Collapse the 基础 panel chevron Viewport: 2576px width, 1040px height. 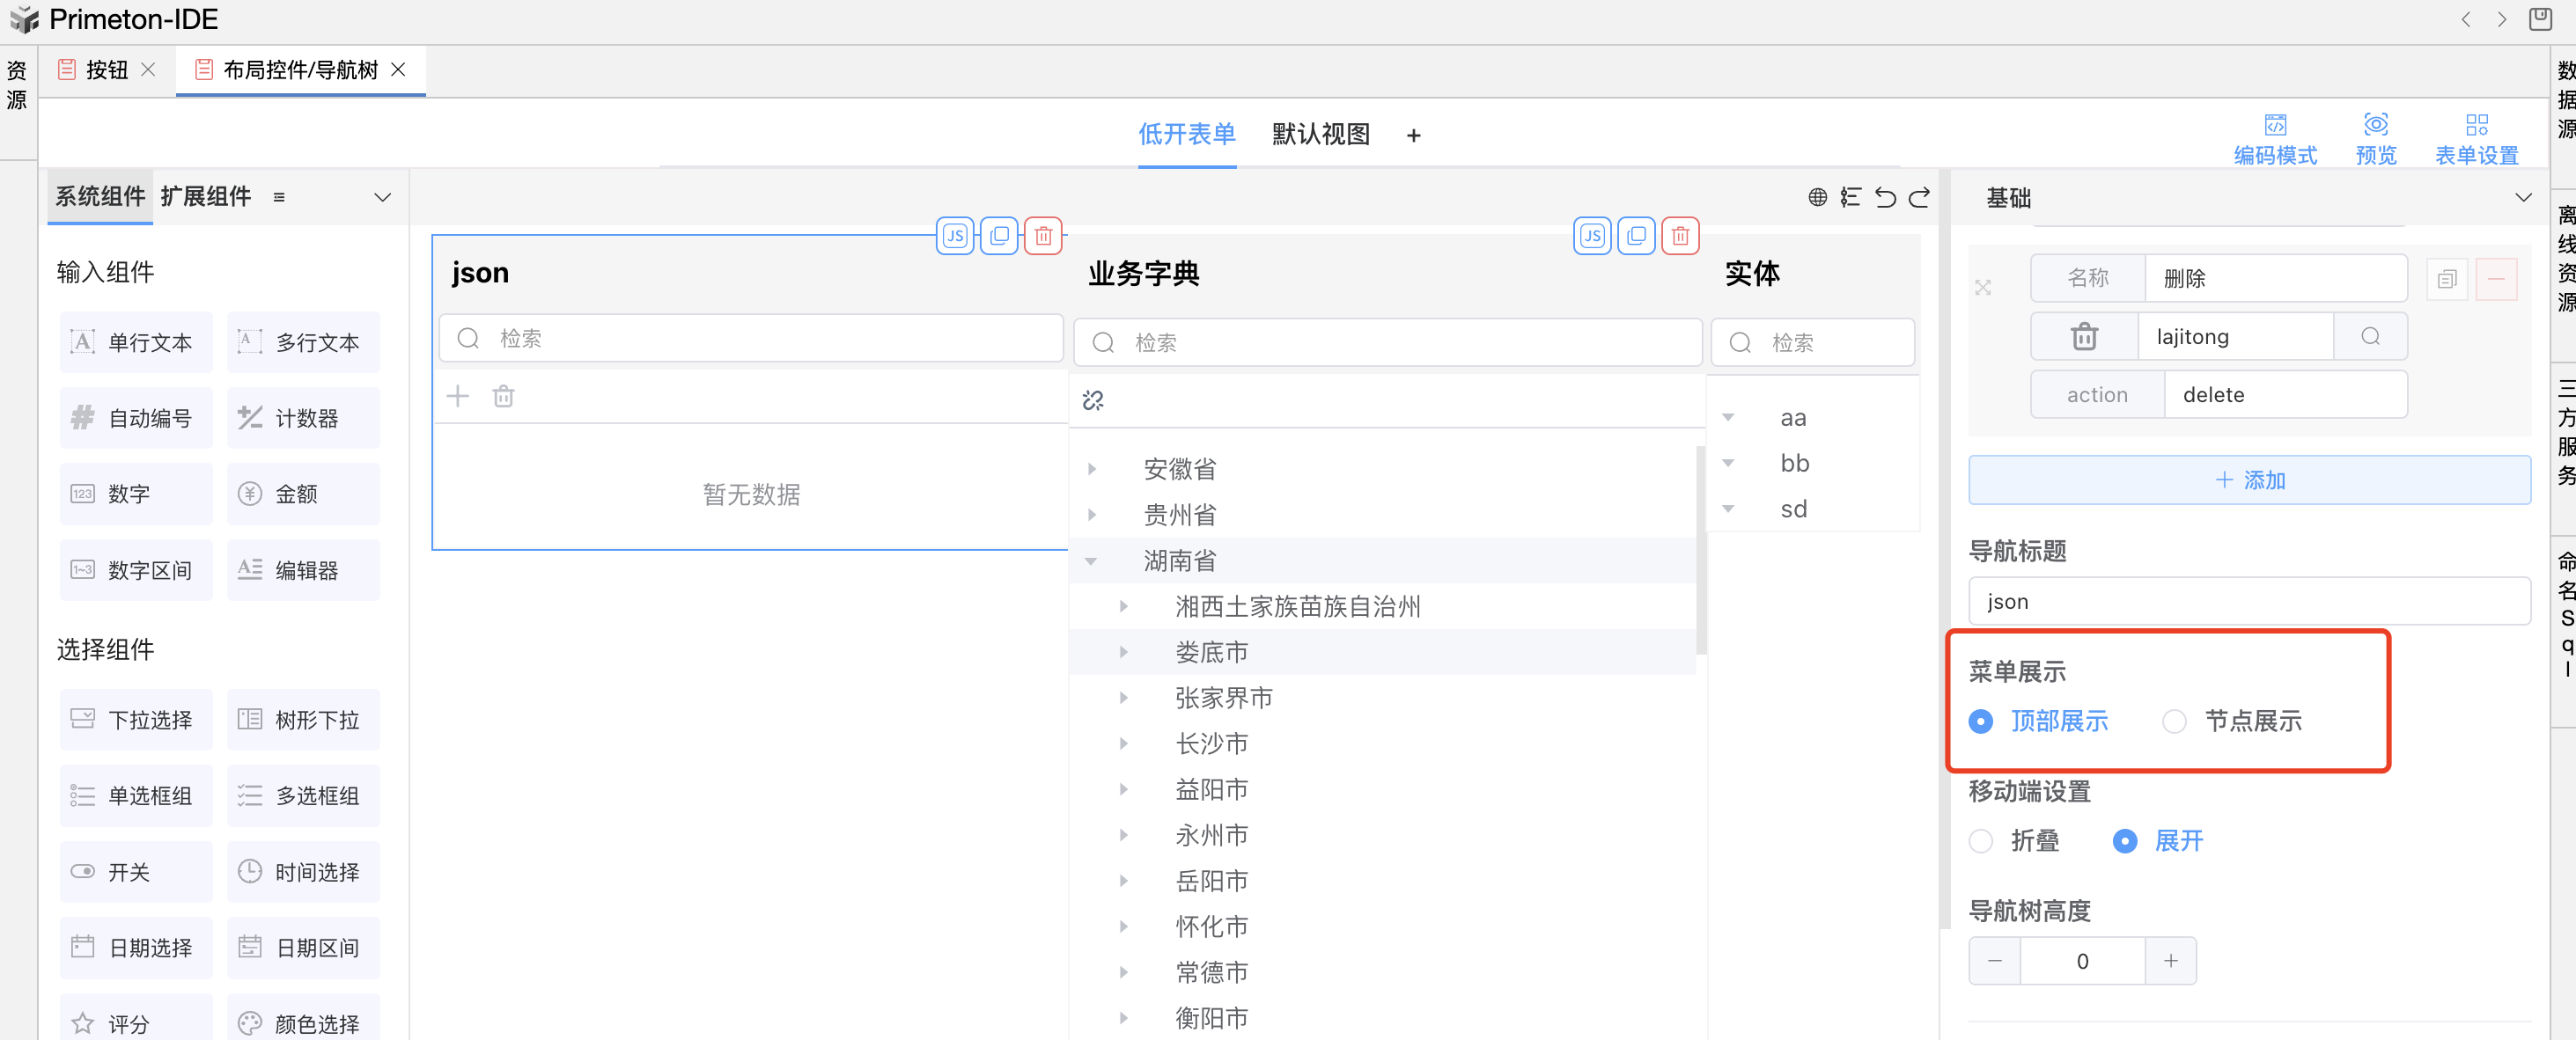[x=2522, y=198]
